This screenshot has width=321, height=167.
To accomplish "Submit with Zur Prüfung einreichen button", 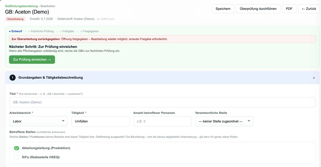I will tap(32, 60).
